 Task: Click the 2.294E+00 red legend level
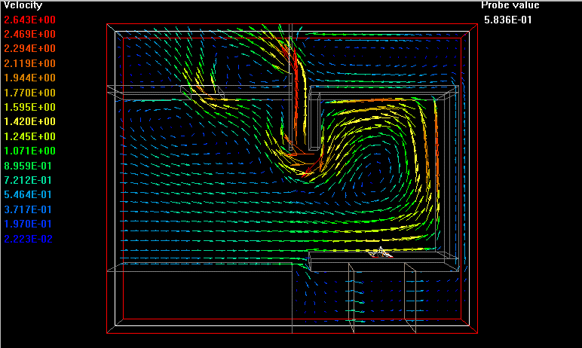coord(29,49)
